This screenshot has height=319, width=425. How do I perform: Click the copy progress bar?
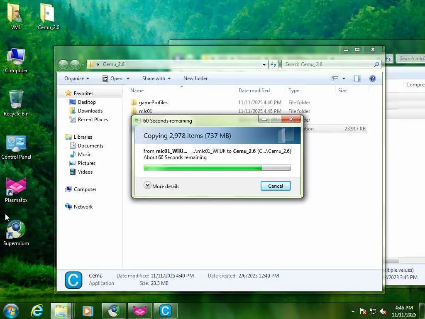[x=217, y=168]
